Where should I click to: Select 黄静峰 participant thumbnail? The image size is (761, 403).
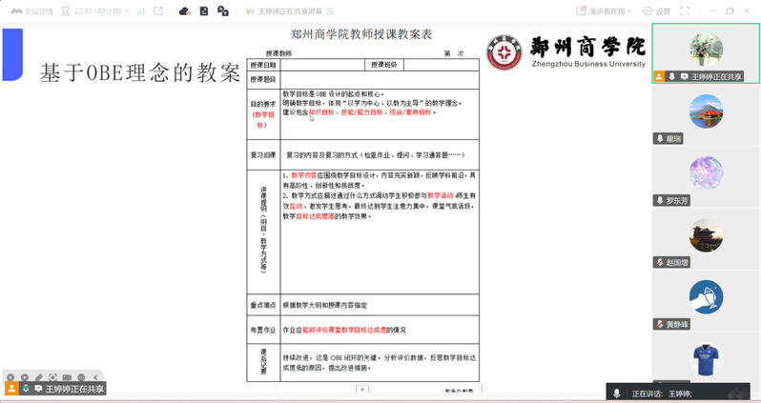tap(706, 298)
